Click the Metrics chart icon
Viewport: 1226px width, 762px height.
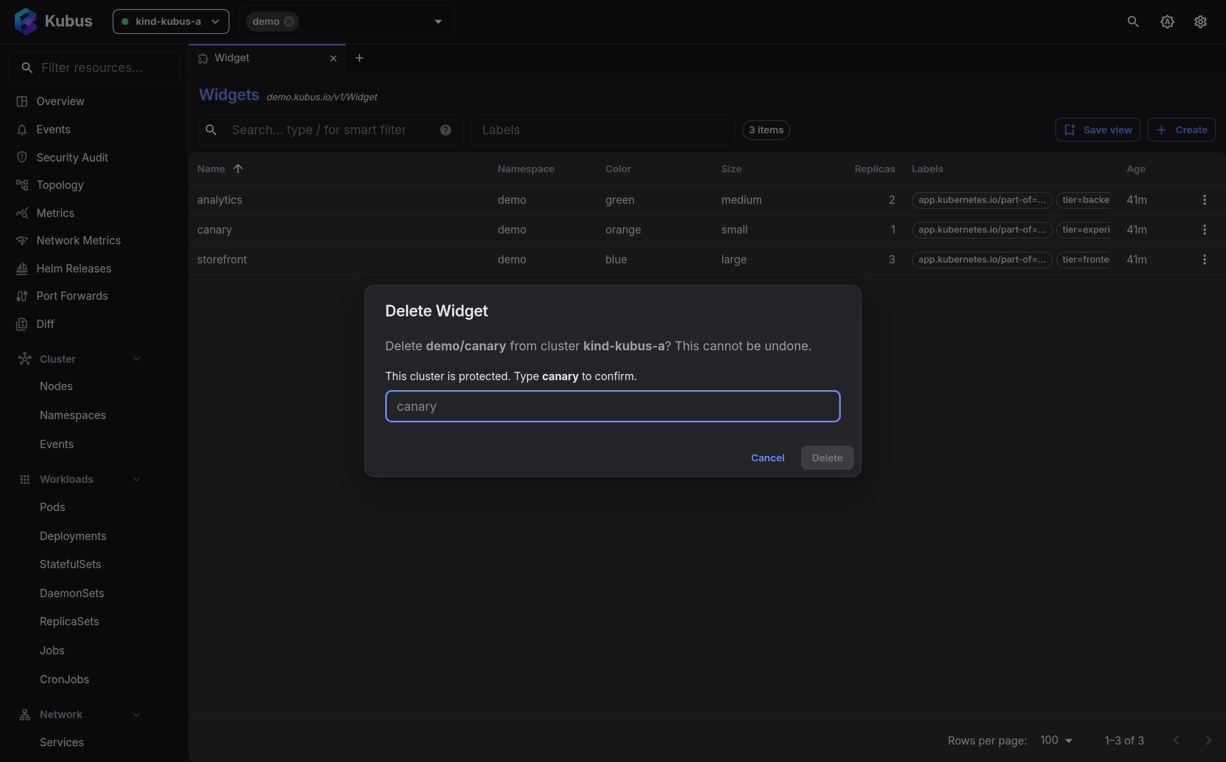coord(22,213)
